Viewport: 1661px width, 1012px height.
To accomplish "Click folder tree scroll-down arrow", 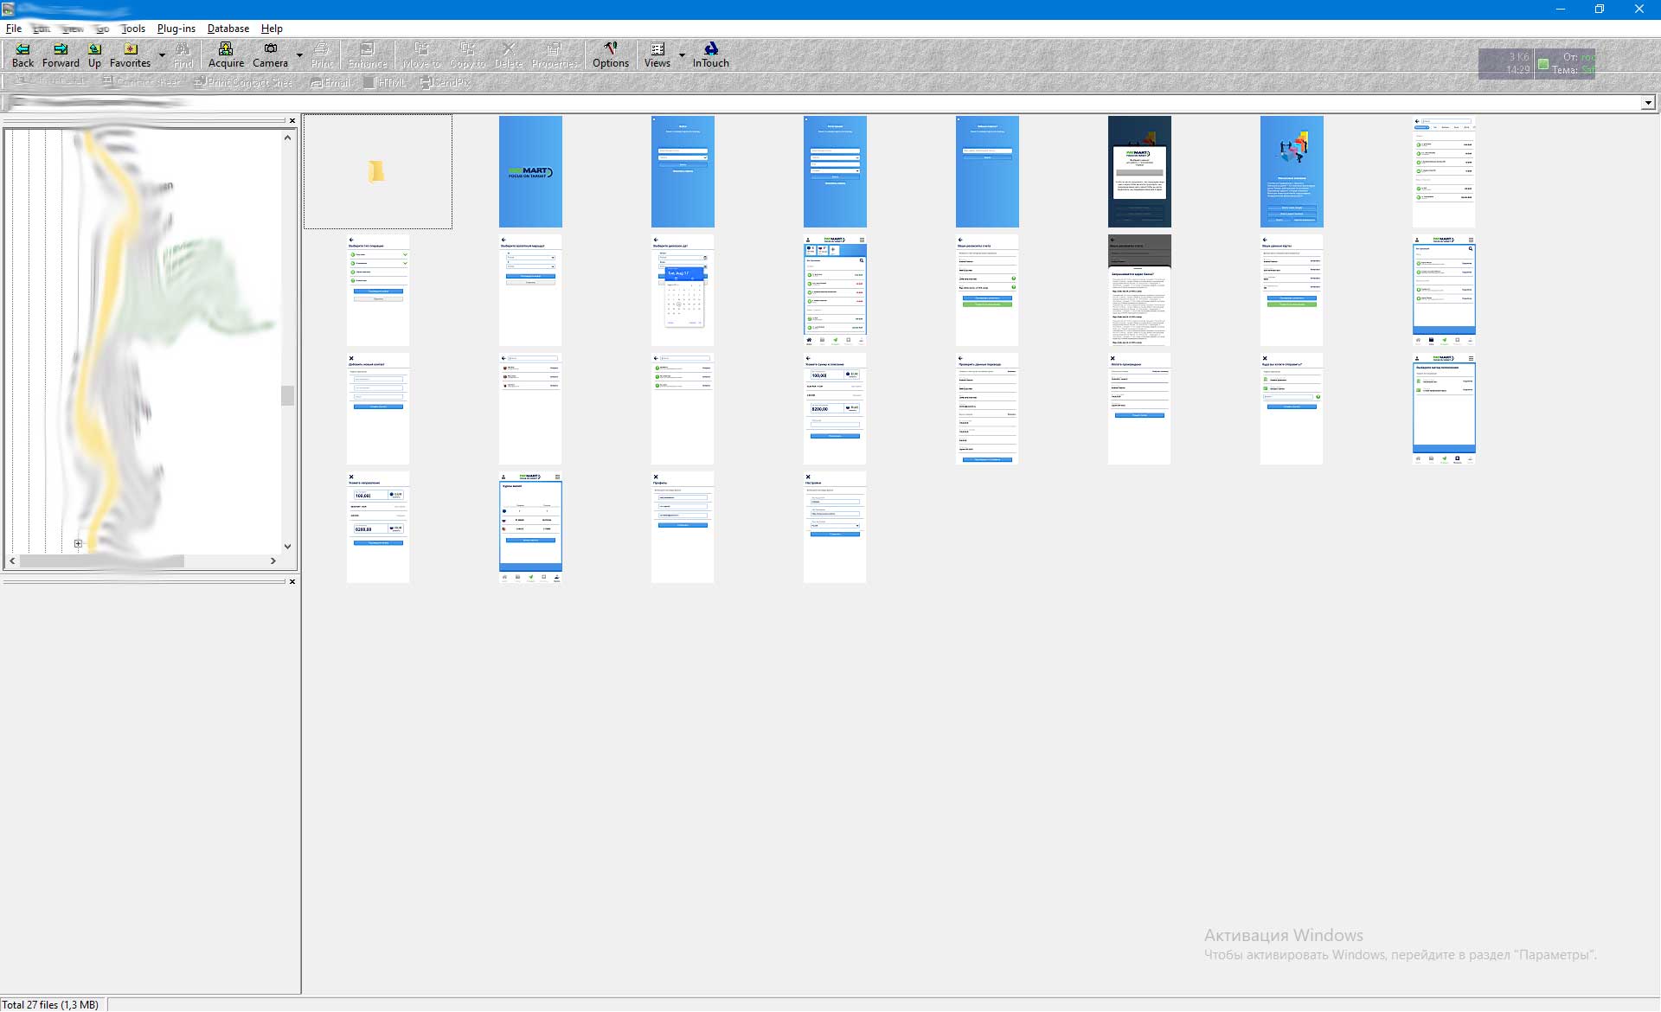I will tap(288, 547).
